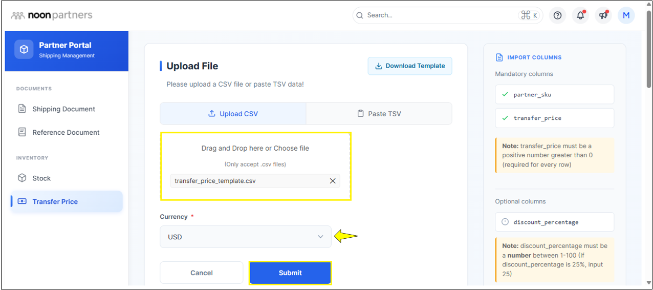Screen dimensions: 653x290
Task: Click into the Search field
Action: pos(440,15)
